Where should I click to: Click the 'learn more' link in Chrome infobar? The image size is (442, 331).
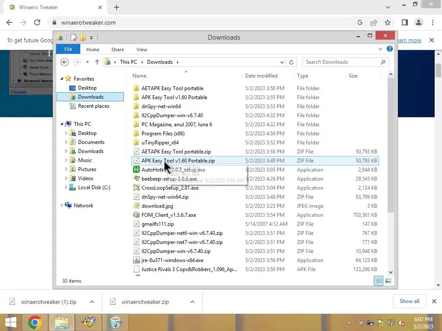coord(409,40)
